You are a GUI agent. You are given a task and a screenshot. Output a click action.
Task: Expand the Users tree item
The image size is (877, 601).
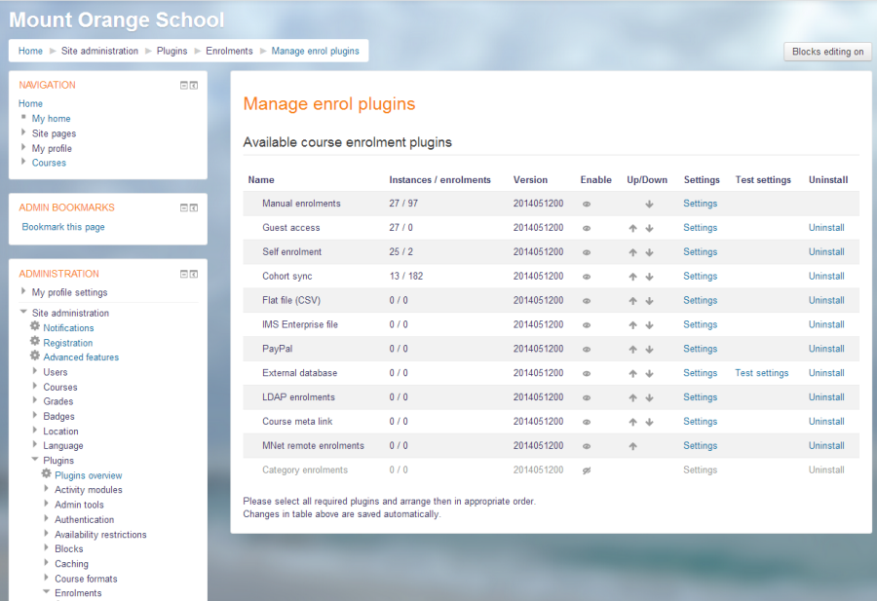(32, 372)
